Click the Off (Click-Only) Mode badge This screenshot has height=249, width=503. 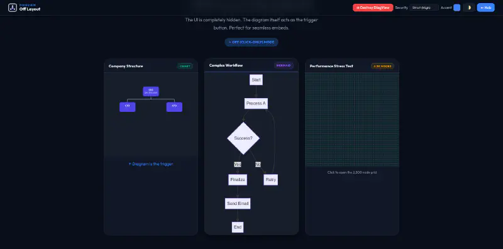251,42
